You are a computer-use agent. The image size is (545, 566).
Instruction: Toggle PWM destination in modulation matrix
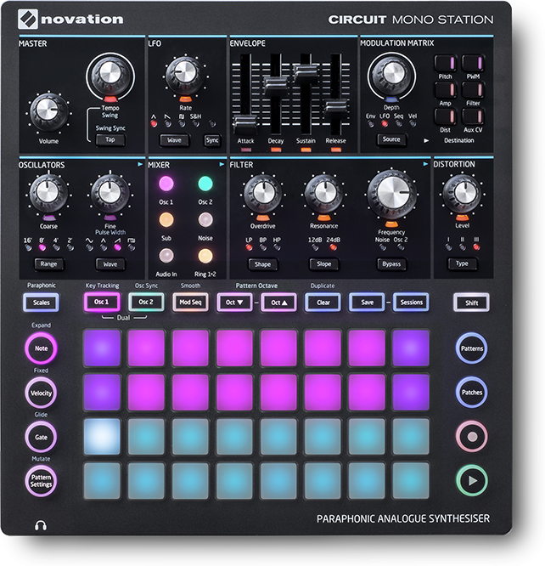click(x=473, y=63)
